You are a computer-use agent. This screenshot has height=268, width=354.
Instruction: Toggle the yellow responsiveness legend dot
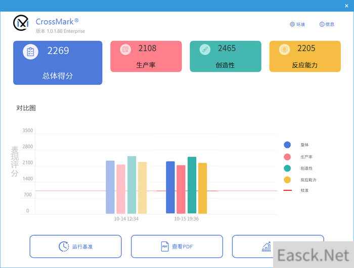tap(287, 180)
